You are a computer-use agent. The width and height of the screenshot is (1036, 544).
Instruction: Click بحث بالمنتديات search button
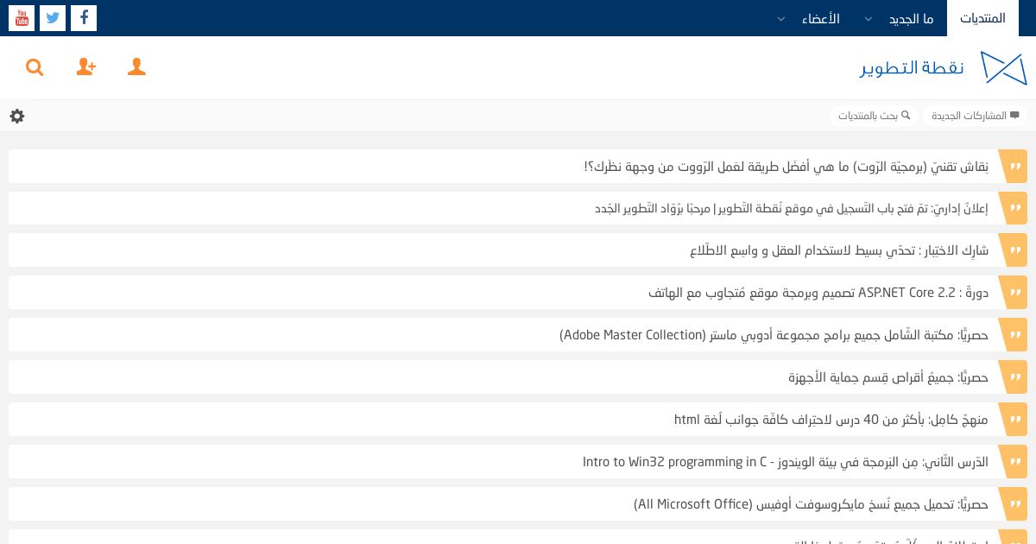[874, 116]
